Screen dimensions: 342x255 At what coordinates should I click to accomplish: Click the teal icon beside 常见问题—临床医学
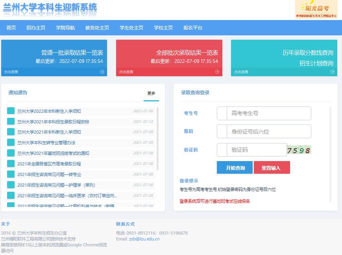click(x=11, y=195)
